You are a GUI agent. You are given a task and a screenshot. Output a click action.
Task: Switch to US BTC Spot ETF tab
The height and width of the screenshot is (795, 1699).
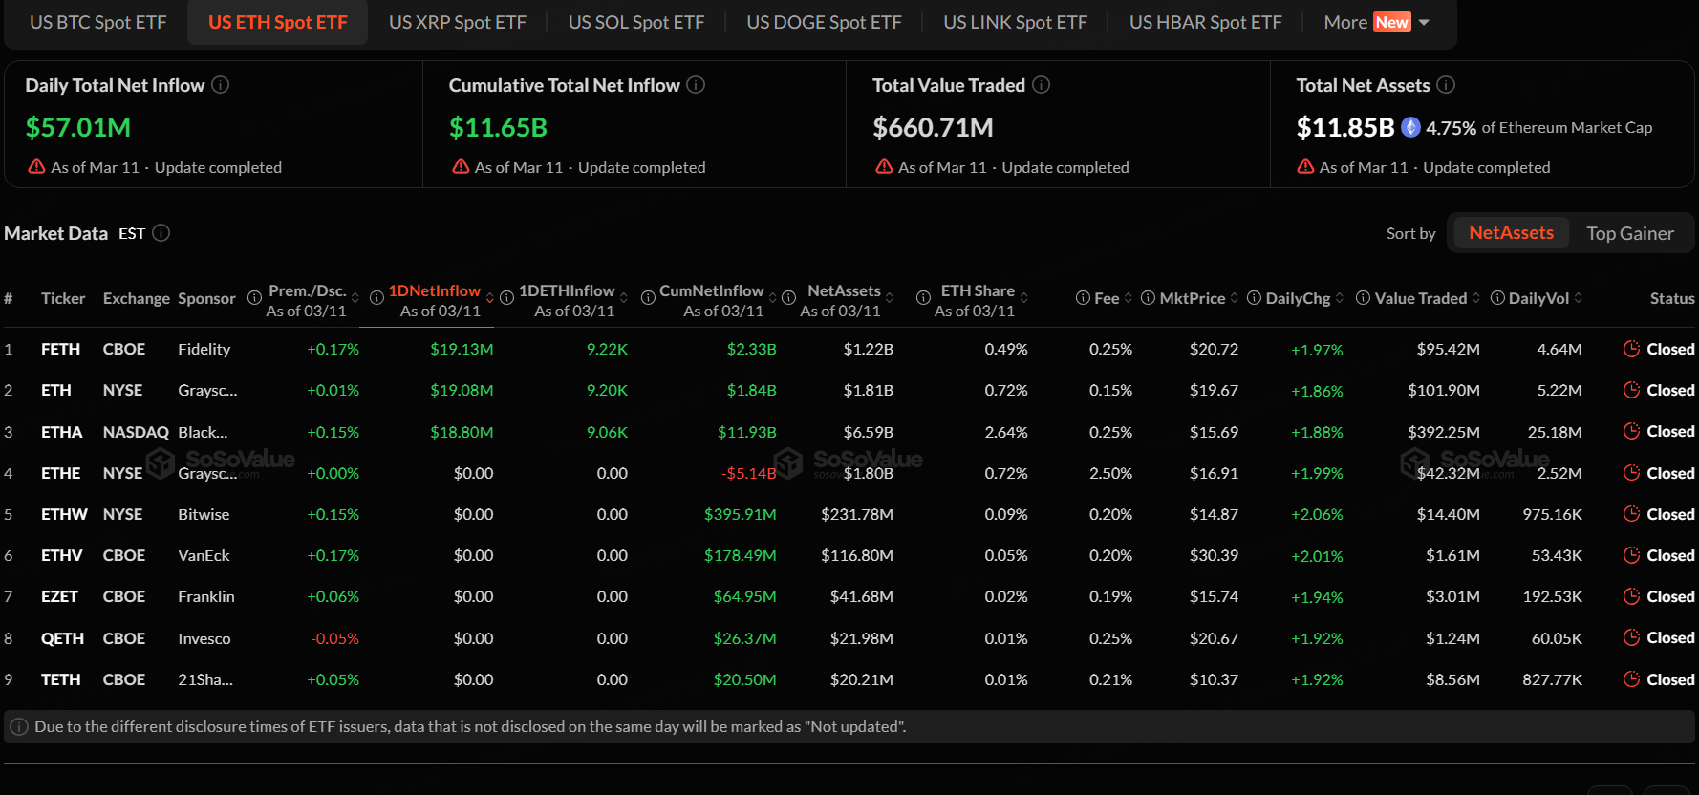coord(97,22)
